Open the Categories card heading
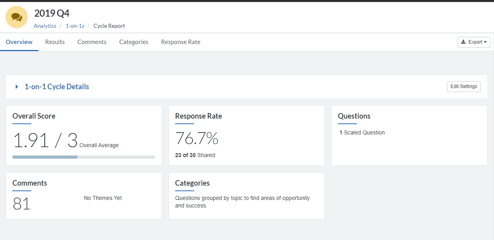This screenshot has height=240, width=494. pyautogui.click(x=193, y=183)
